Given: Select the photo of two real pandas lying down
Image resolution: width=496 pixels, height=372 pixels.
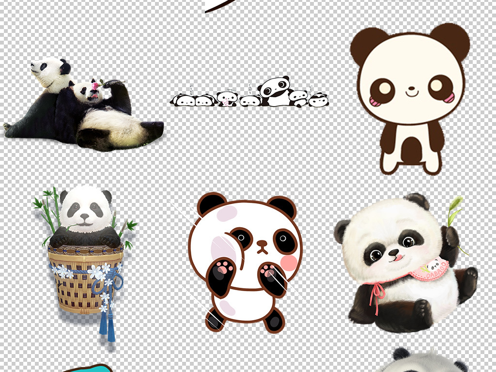Looking at the screenshot, I should 83,105.
